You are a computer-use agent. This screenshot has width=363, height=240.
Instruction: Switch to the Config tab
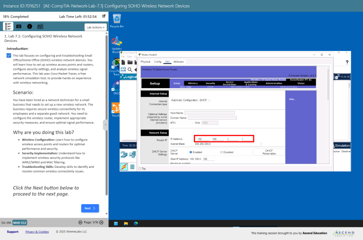point(158,62)
